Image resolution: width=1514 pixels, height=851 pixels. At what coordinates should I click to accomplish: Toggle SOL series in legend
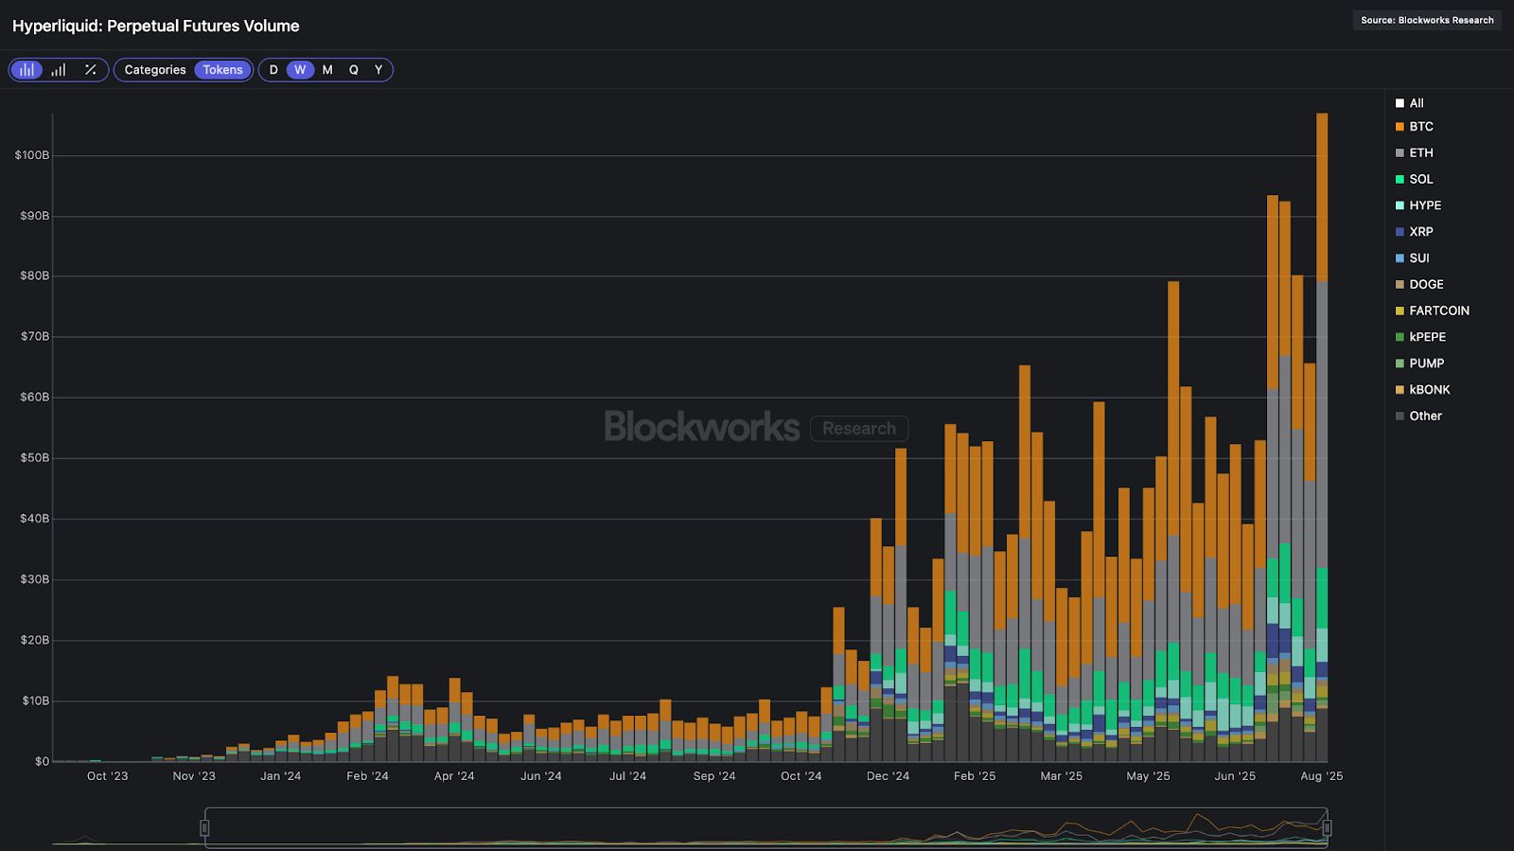[x=1414, y=180]
